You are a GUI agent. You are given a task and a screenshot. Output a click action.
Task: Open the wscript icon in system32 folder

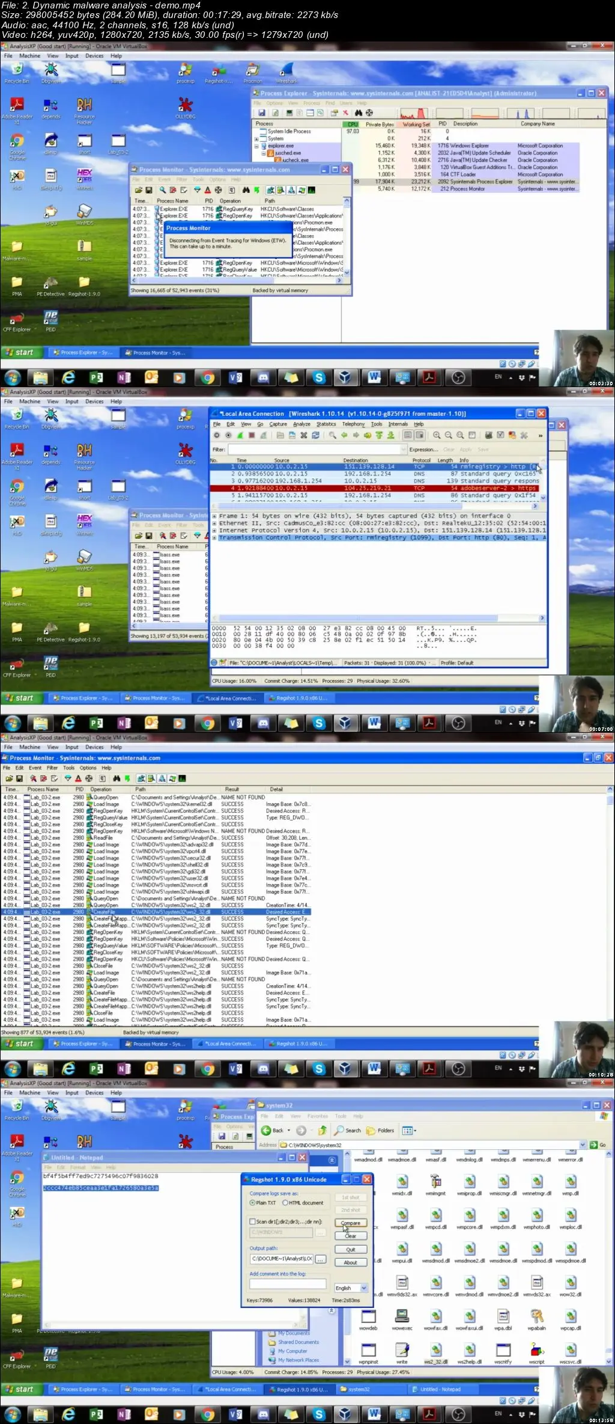(536, 1352)
